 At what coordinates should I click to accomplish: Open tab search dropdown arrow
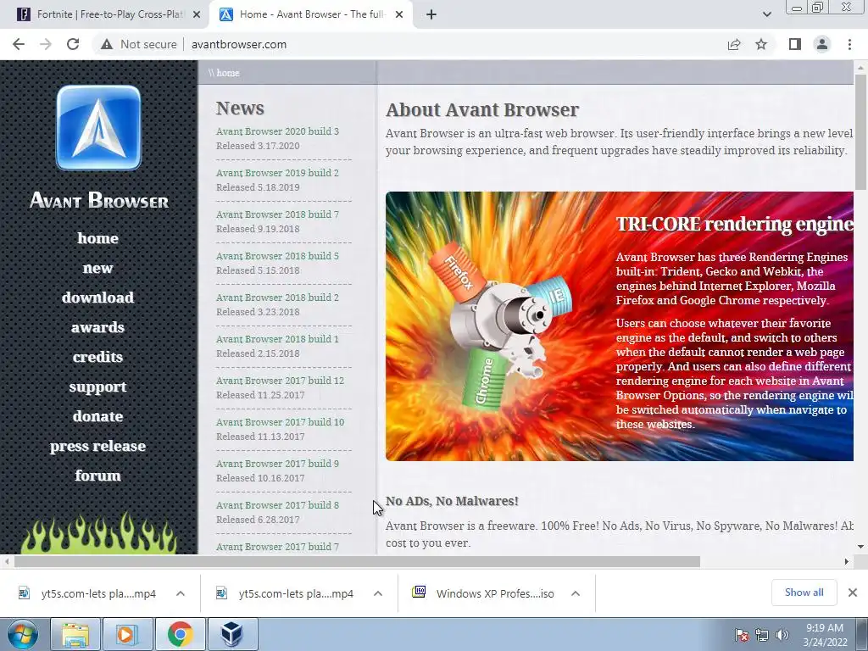(x=766, y=14)
